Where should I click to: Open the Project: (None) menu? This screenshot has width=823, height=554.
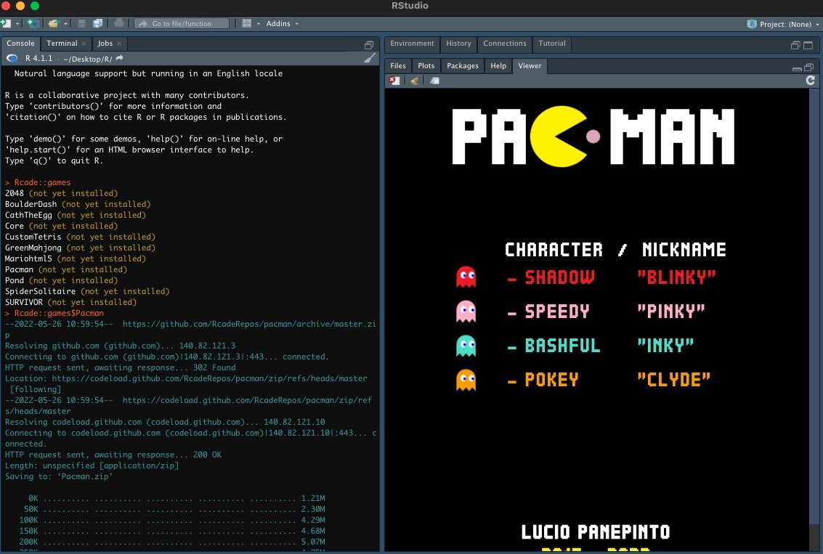pyautogui.click(x=783, y=24)
